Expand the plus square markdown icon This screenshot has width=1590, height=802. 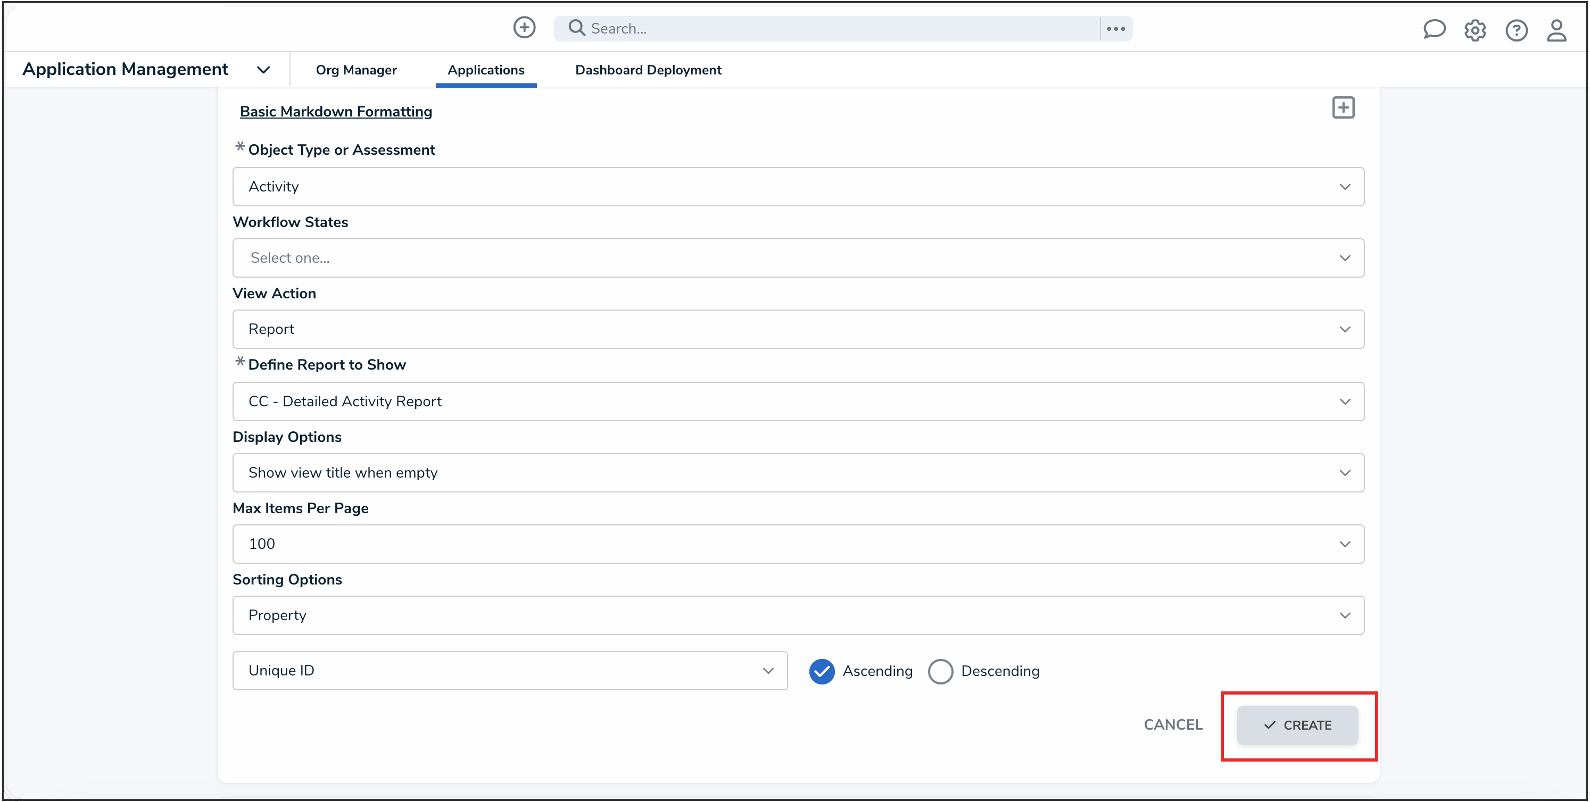[1343, 108]
